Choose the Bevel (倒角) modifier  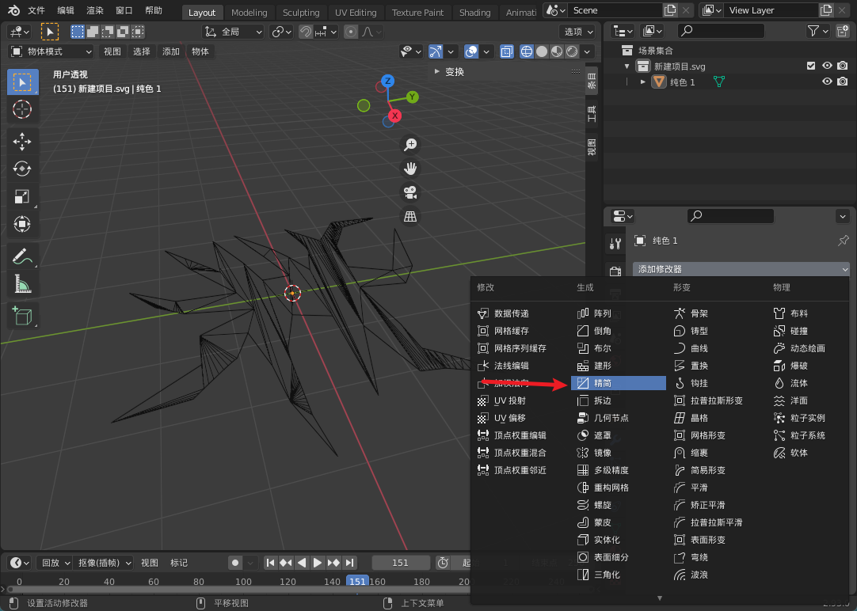[618, 331]
